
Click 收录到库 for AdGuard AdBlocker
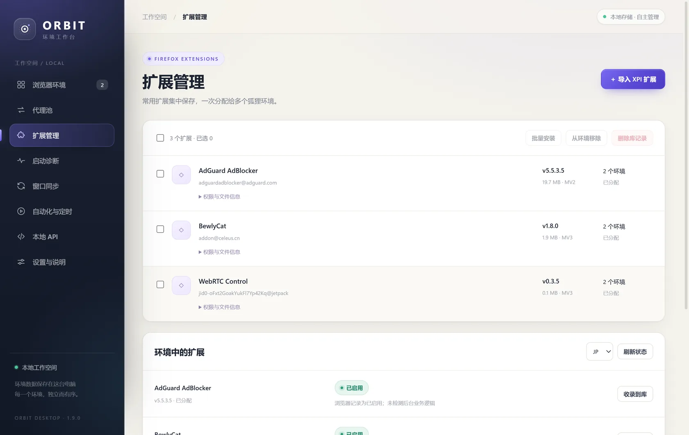pyautogui.click(x=635, y=394)
